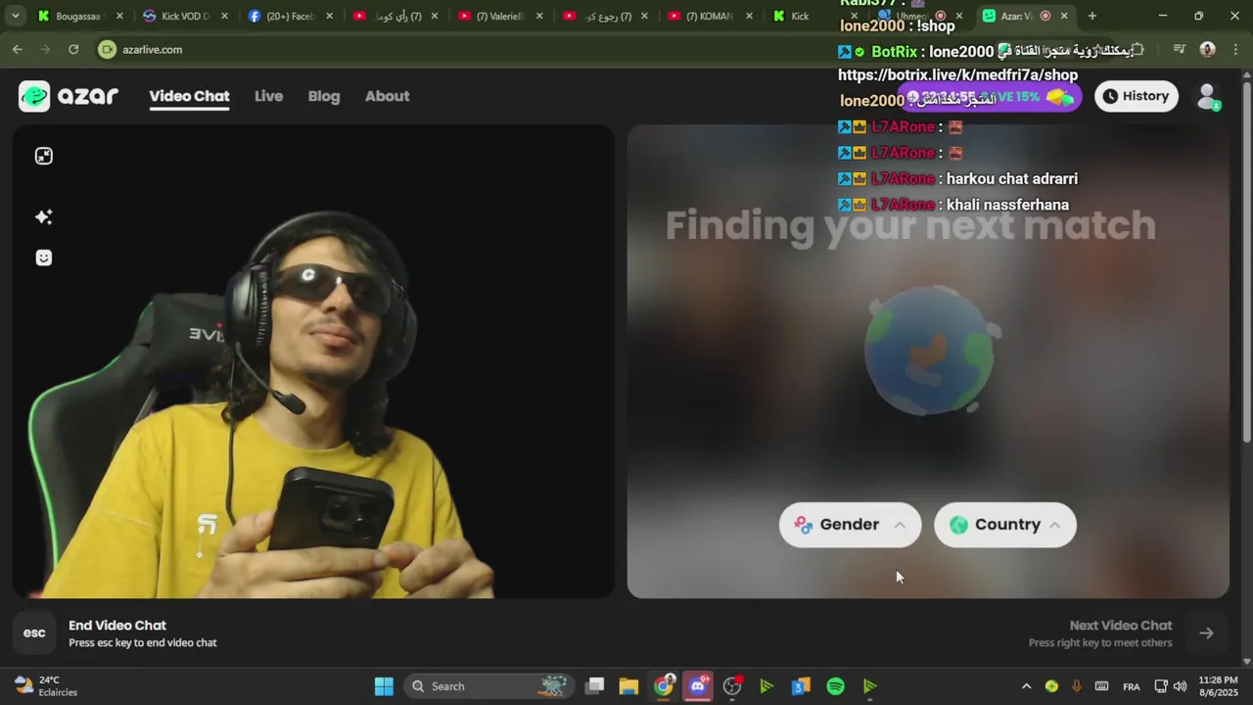
Task: Close the Facebook tab
Action: click(329, 16)
